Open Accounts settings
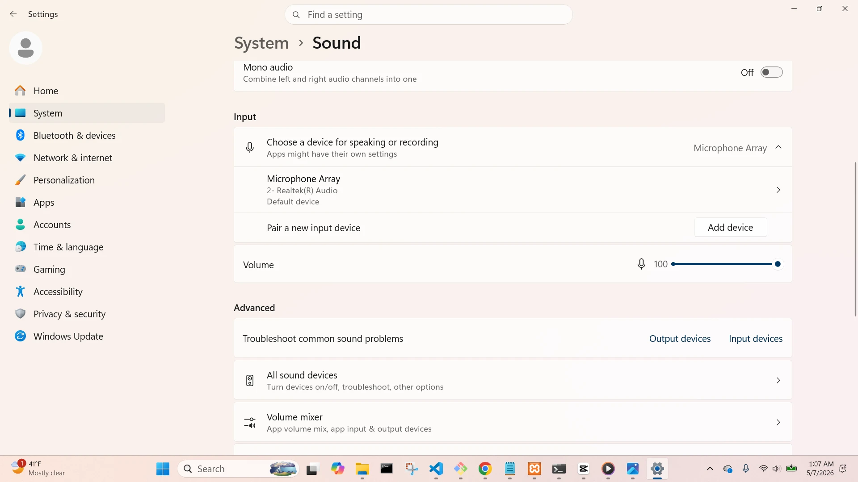 (87, 224)
